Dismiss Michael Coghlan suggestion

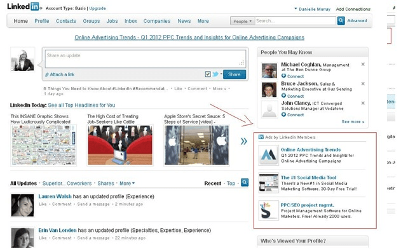[363, 64]
